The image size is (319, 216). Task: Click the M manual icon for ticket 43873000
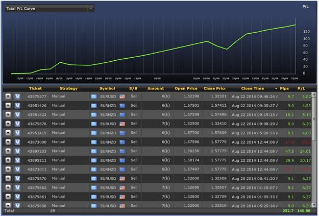point(17,142)
